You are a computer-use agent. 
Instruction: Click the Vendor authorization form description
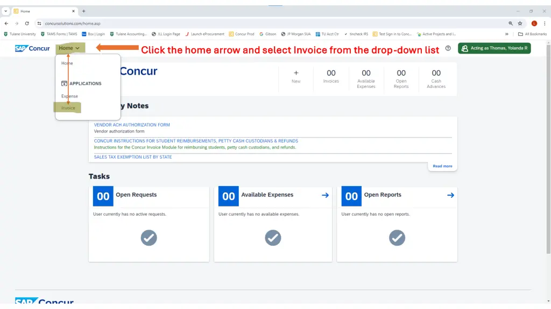[x=119, y=131]
